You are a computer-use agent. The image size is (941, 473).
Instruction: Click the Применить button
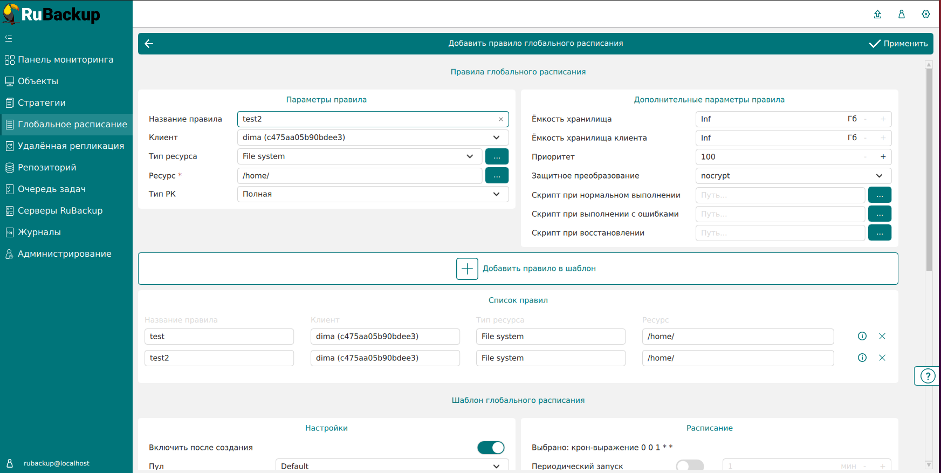click(898, 44)
